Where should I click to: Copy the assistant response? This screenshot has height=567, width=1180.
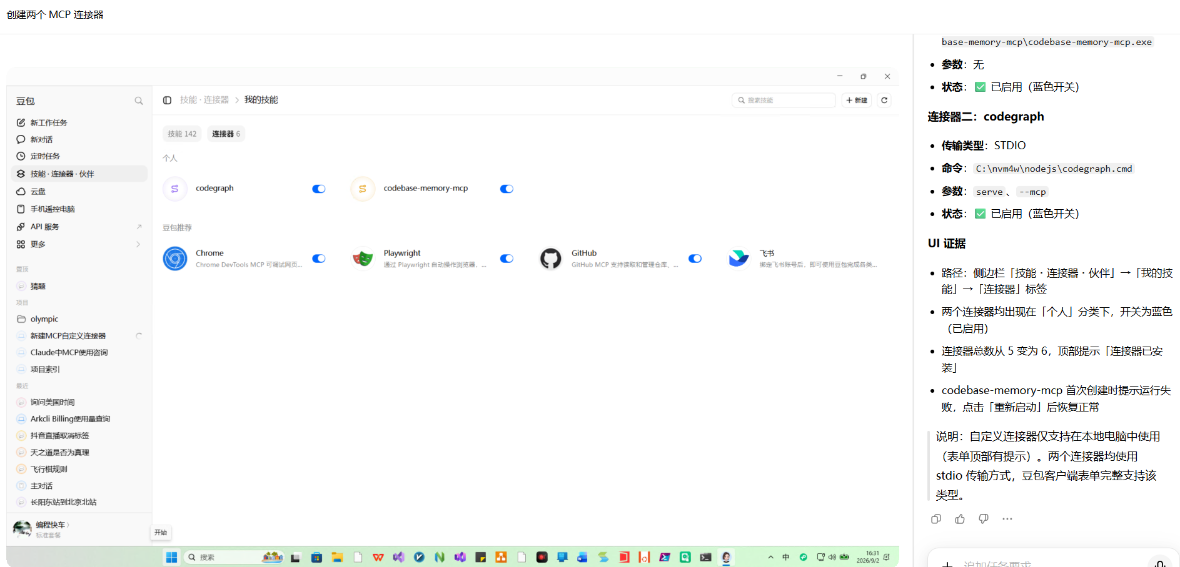point(936,519)
